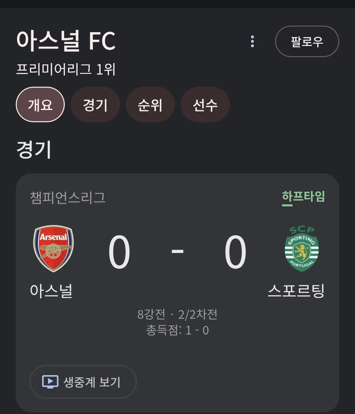Click the 총득점 1 - 0 aggregate score
Viewport: 355px width, 414px height.
tap(177, 330)
